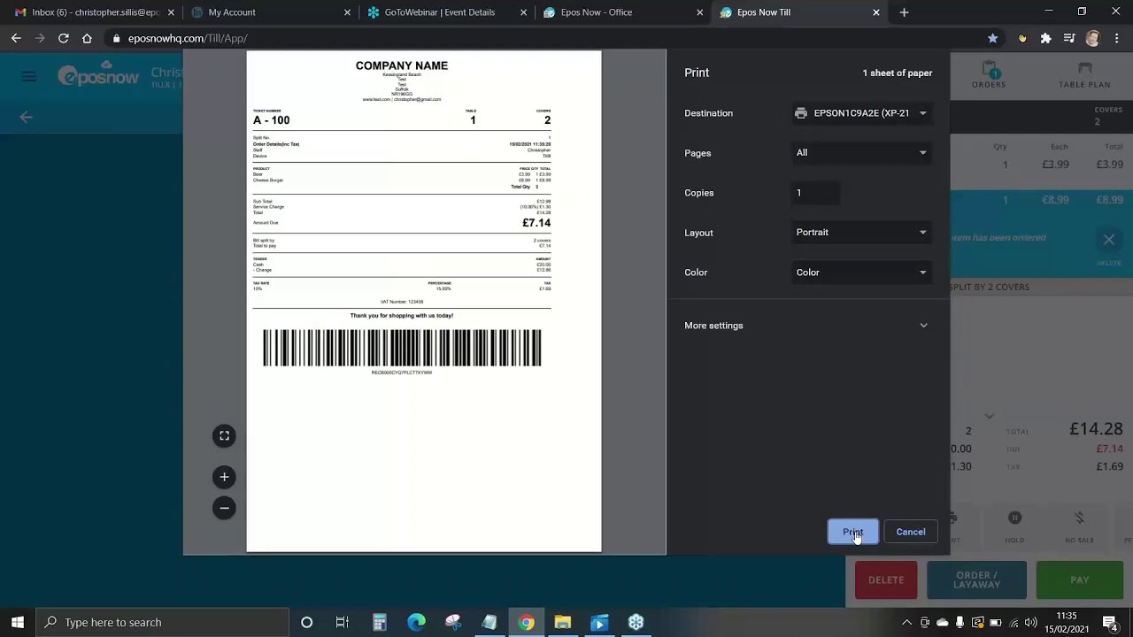Open the taskbar volume control

pos(1030,622)
